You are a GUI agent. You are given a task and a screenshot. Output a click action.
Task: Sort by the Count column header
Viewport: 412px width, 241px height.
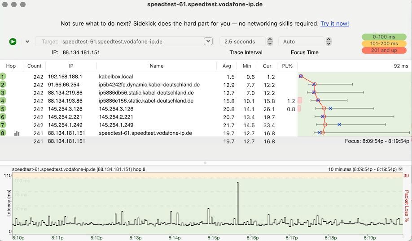[x=34, y=66]
